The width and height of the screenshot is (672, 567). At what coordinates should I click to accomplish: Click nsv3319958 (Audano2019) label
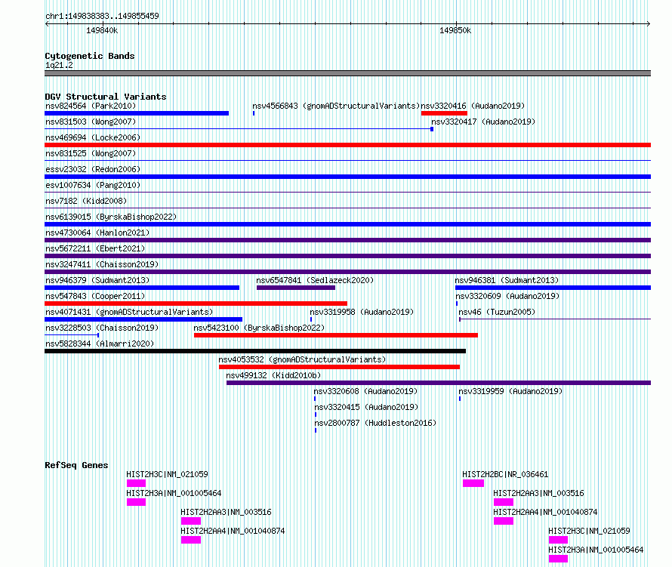362,312
